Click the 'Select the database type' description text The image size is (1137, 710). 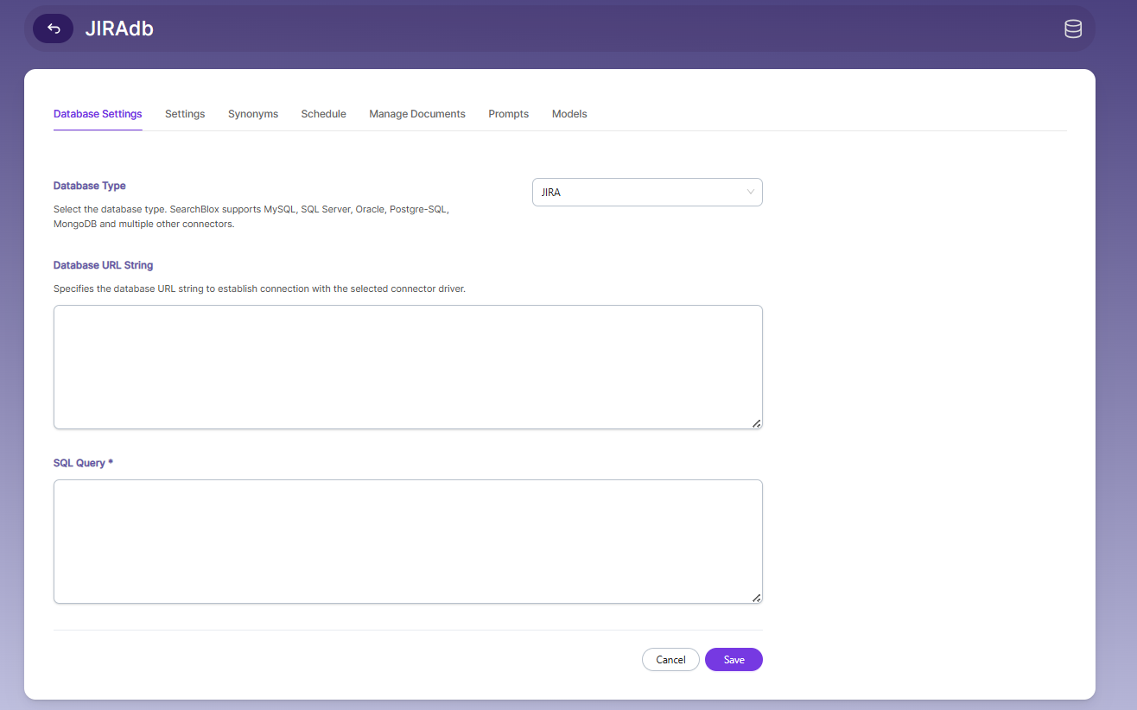pyautogui.click(x=251, y=217)
